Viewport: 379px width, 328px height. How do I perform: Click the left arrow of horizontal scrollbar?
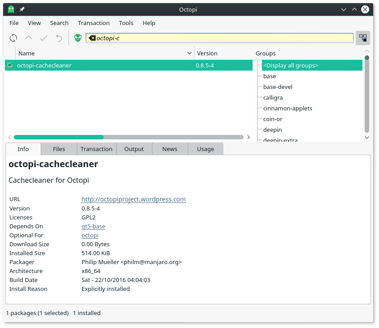pos(9,137)
